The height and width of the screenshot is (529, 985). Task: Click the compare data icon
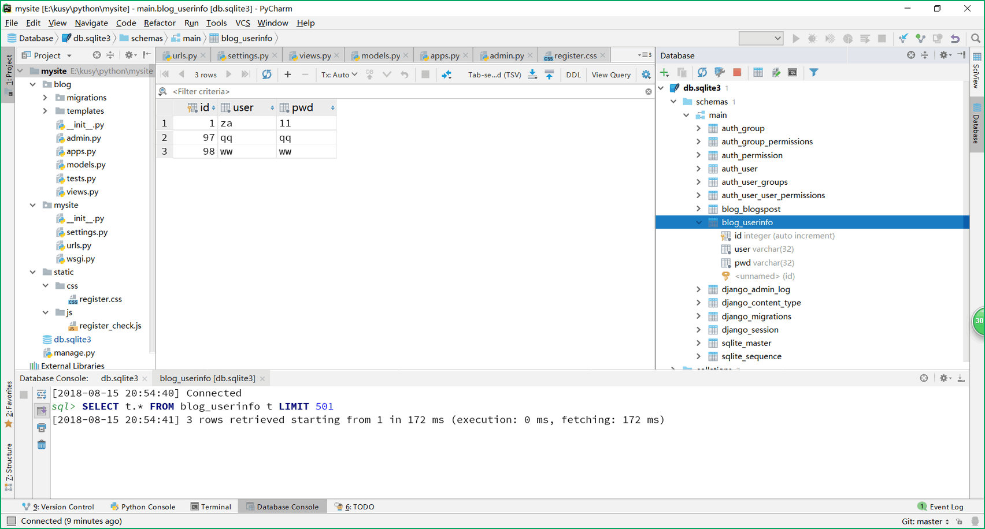coord(447,74)
